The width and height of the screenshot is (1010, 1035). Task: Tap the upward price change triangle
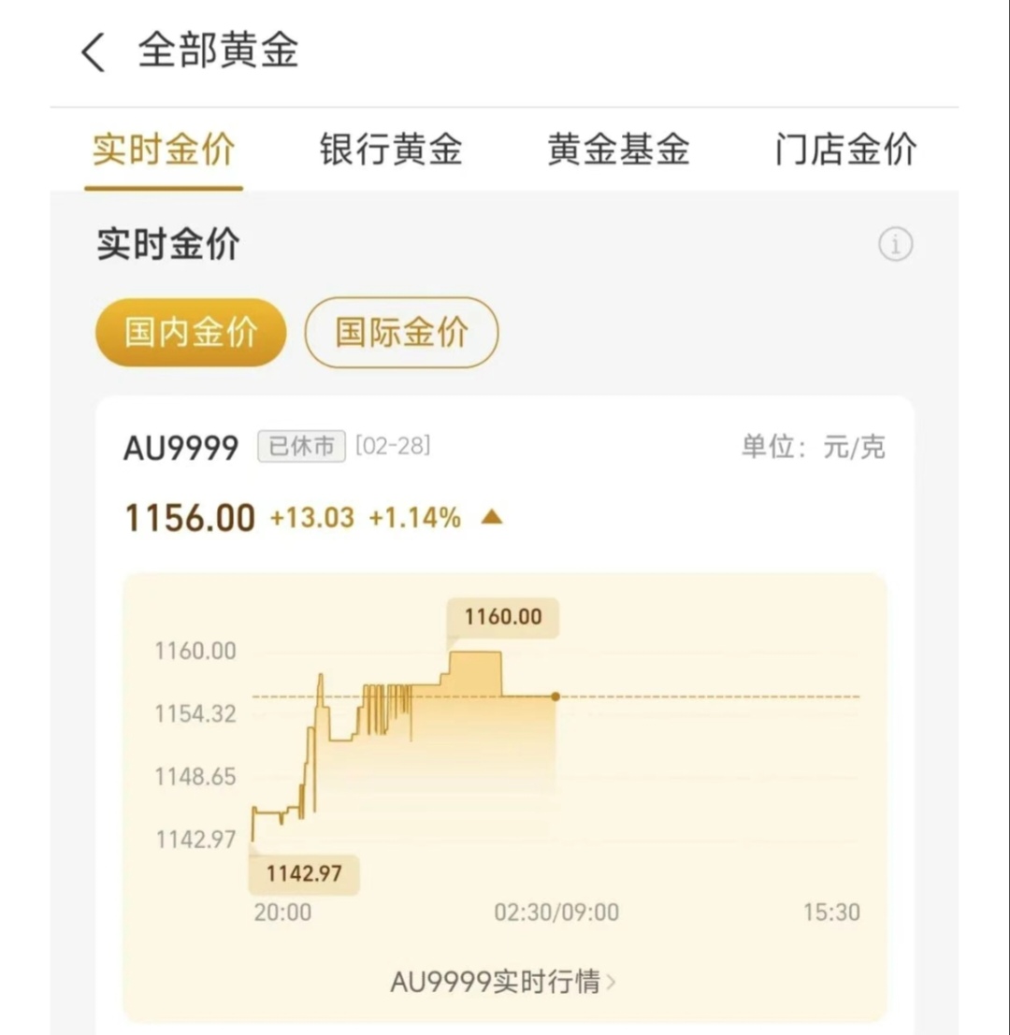[492, 517]
